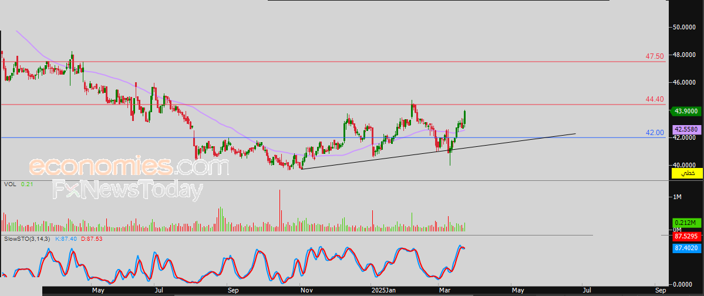Click the first May label on the time axis
Screen dimensions: 704x296
click(x=98, y=291)
